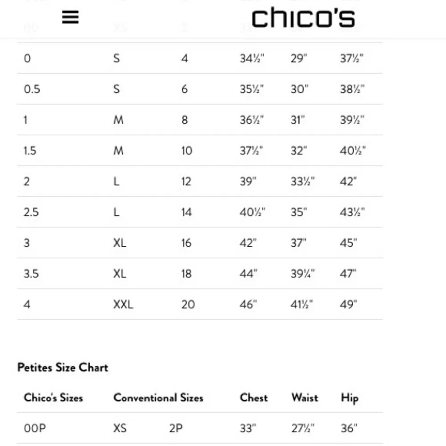Select the XXL size cell
Image resolution: width=446 pixels, height=446 pixels.
pyautogui.click(x=123, y=304)
